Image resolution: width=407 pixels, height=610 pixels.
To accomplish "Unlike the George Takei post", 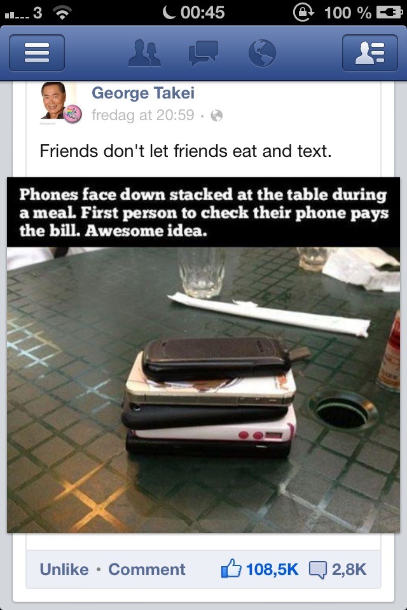I will point(64,569).
